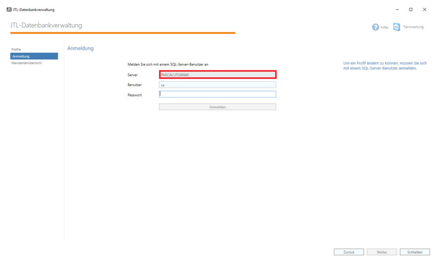Click the Fernwartung text label

pos(413,27)
